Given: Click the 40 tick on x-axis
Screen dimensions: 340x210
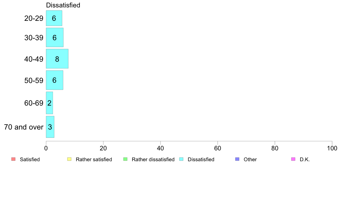Looking at the screenshot, I should point(161,148).
